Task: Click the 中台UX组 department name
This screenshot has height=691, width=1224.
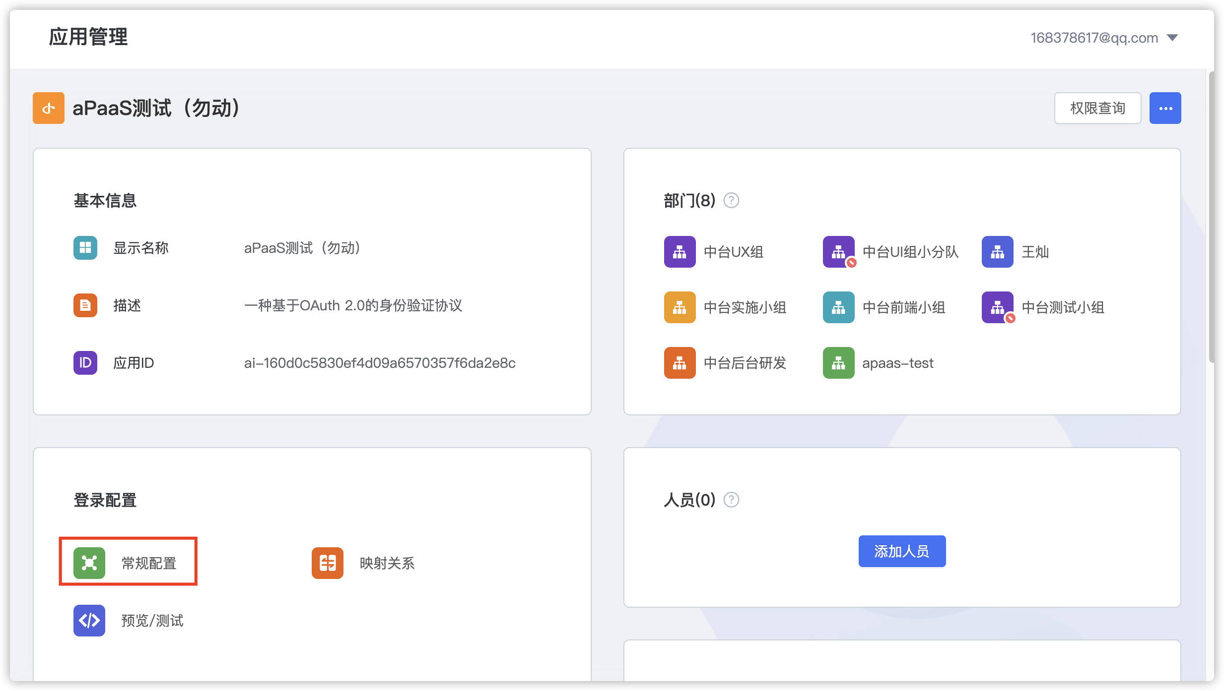Action: click(x=734, y=252)
